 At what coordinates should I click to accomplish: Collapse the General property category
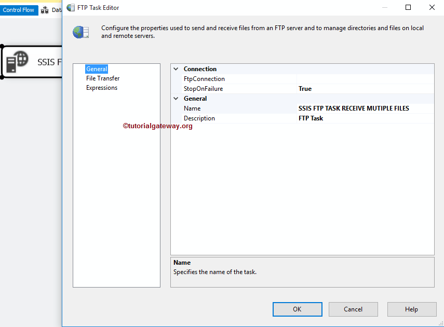(x=176, y=98)
